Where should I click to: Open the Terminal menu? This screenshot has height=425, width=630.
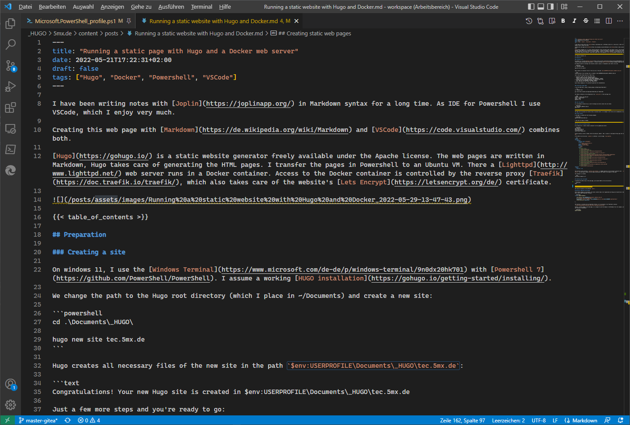pos(202,7)
